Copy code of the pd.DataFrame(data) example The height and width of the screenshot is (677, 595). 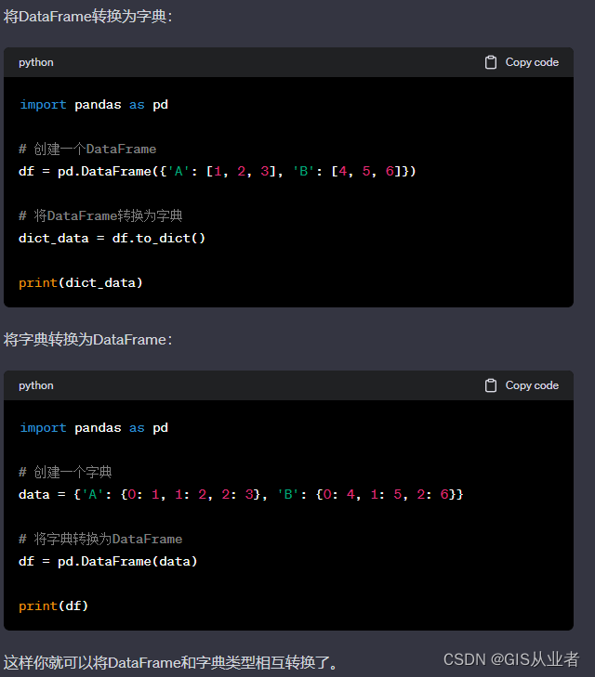tap(522, 385)
